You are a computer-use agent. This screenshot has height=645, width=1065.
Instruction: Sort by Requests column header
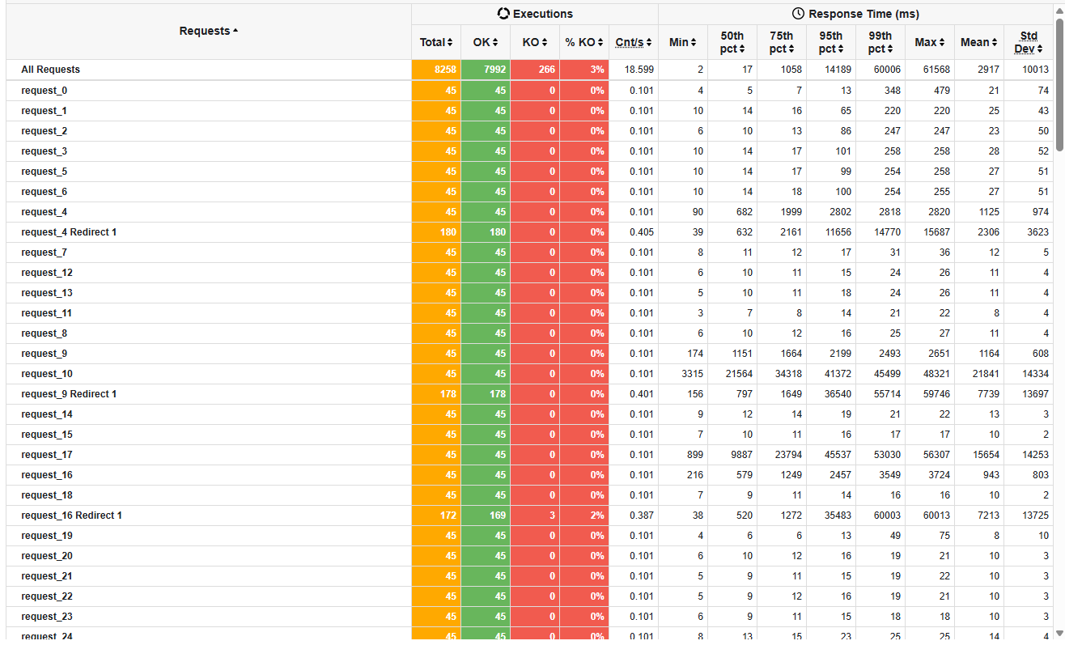208,31
